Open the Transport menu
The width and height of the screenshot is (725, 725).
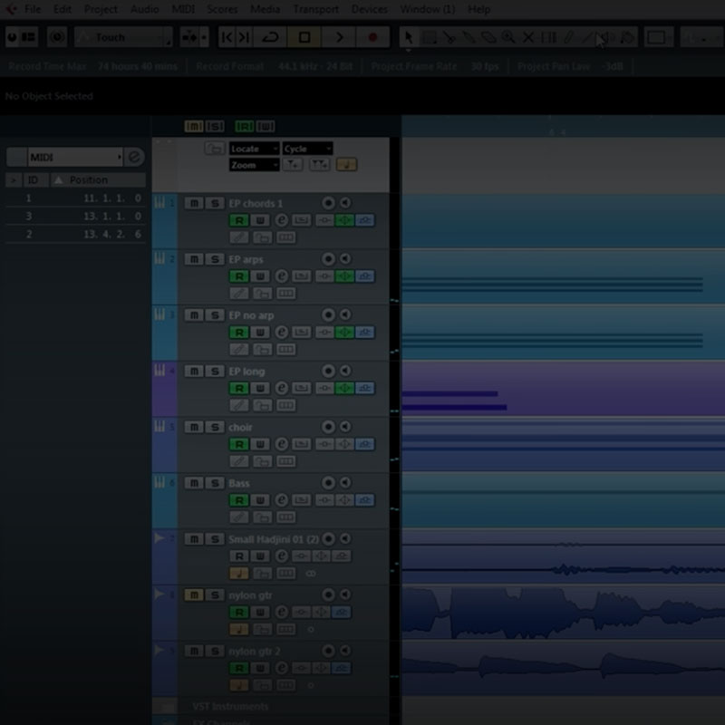tap(315, 9)
